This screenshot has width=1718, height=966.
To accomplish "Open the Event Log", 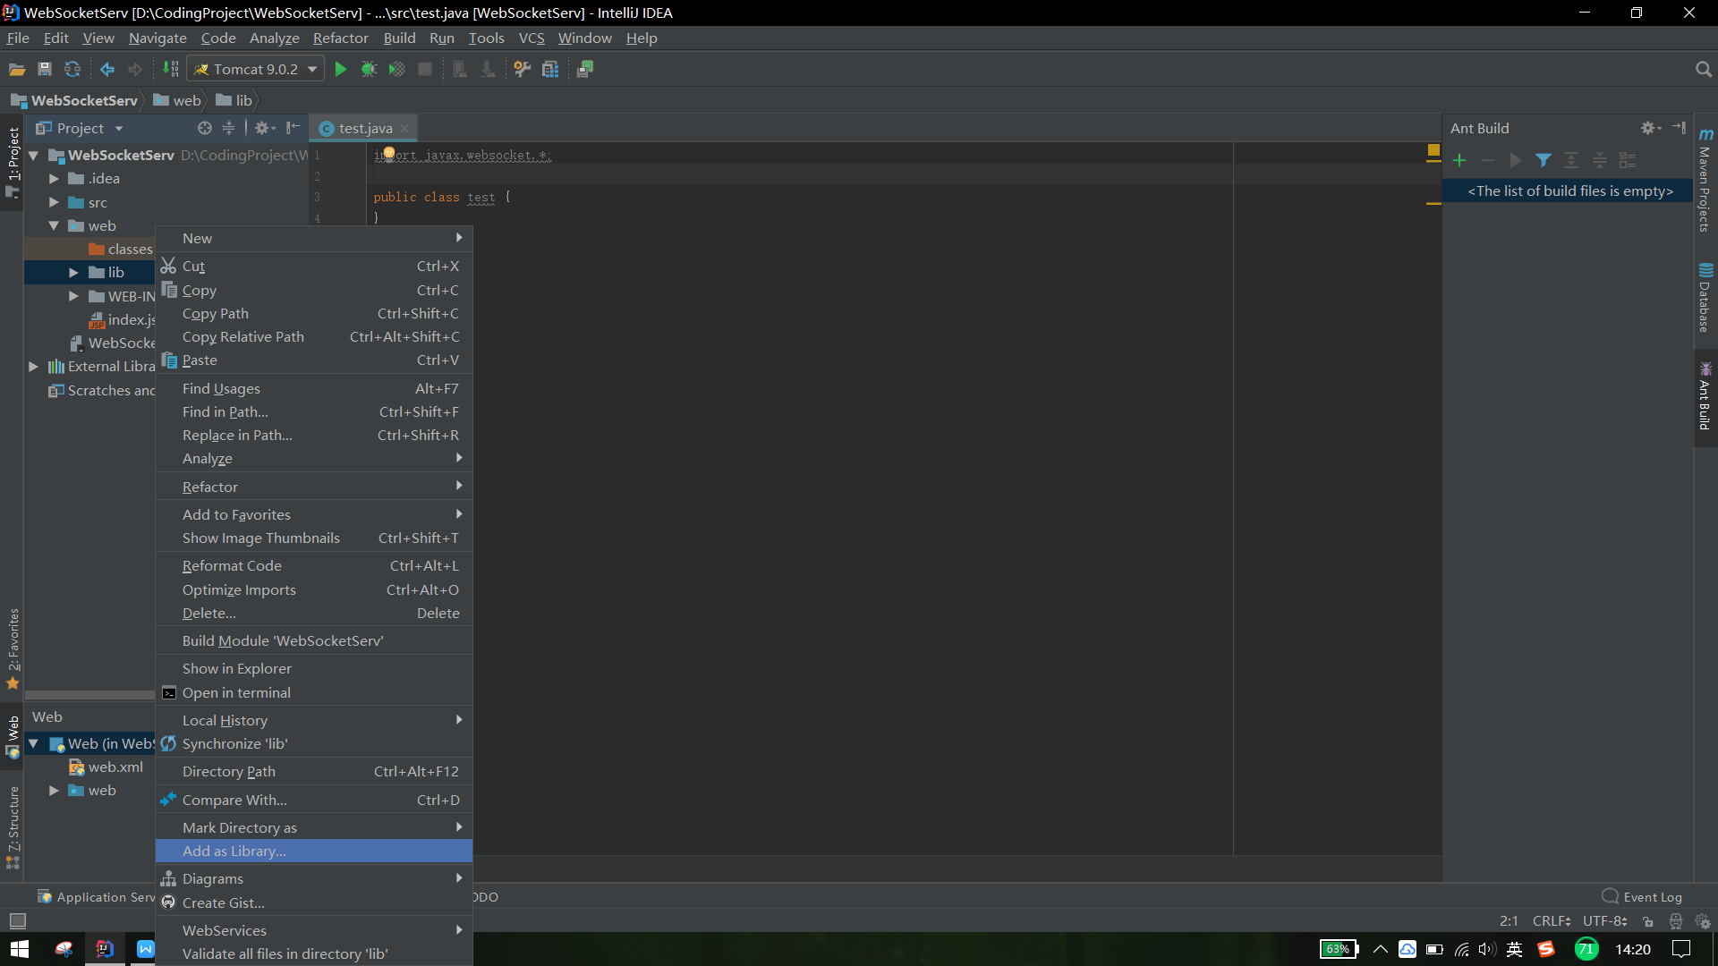I will 1643,896.
